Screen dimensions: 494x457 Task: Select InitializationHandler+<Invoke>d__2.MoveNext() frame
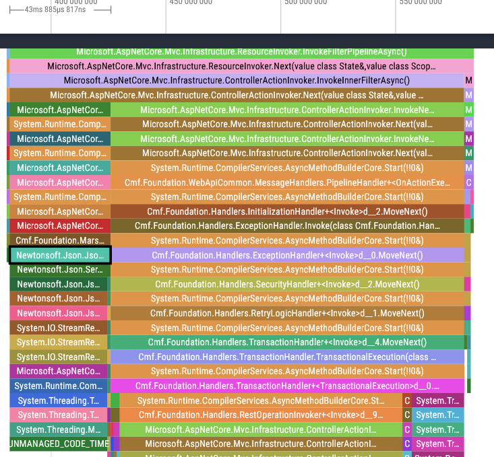coord(287,211)
